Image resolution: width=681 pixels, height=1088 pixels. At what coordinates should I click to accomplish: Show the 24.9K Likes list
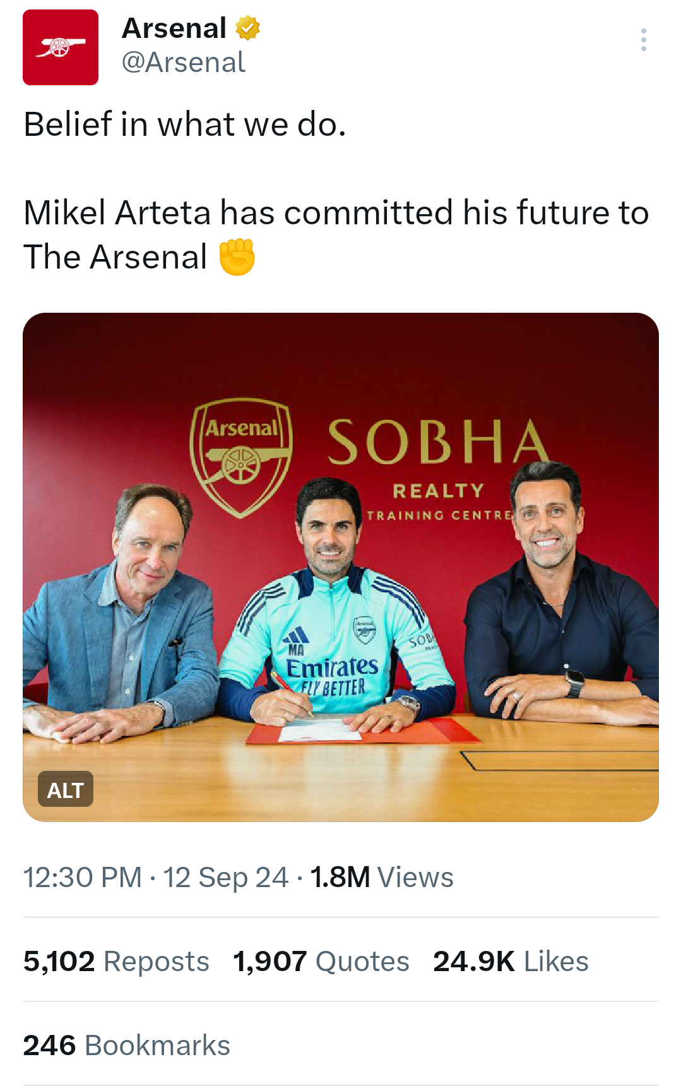click(x=511, y=962)
